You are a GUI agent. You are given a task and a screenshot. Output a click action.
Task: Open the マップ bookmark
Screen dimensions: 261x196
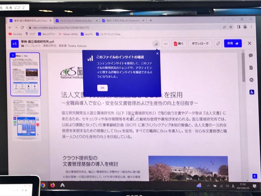tap(30, 34)
